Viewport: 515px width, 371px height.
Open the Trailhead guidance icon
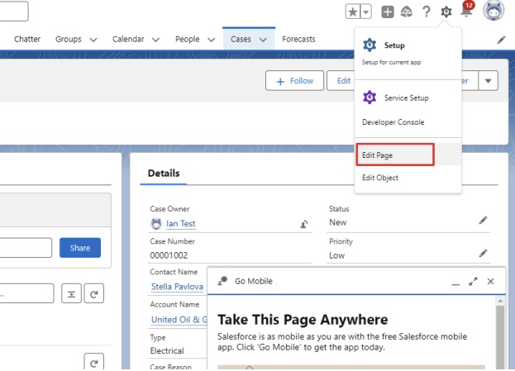(407, 12)
